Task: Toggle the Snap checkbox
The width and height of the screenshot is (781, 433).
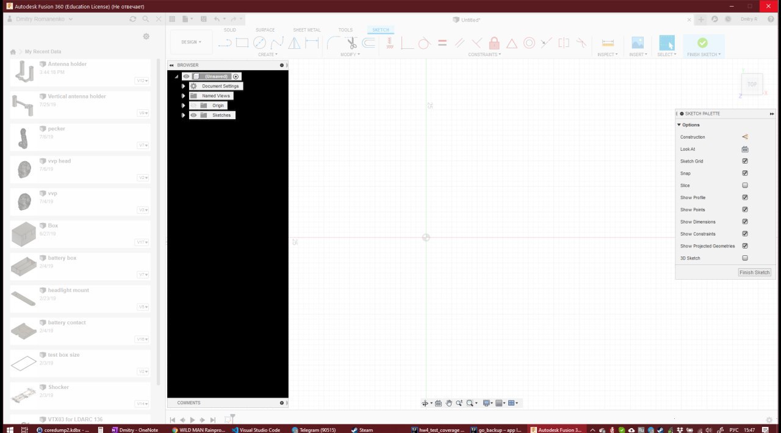Action: [x=745, y=173]
